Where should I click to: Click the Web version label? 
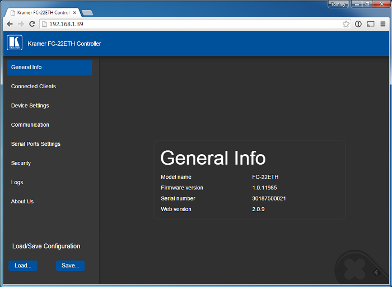click(x=176, y=209)
